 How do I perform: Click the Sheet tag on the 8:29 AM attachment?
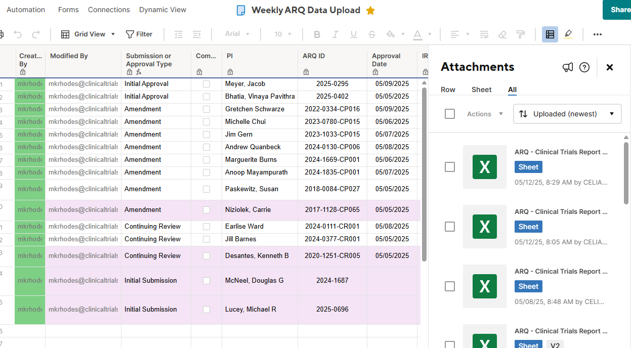[528, 167]
